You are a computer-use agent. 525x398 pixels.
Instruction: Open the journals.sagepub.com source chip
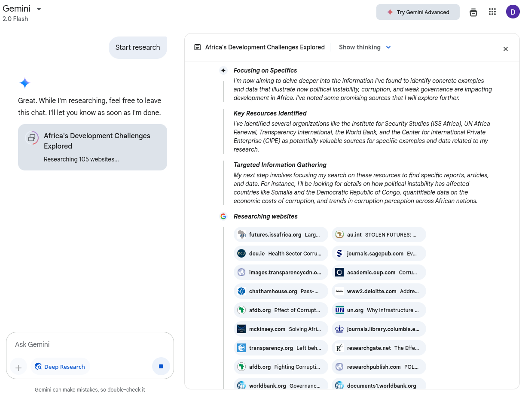(379, 253)
